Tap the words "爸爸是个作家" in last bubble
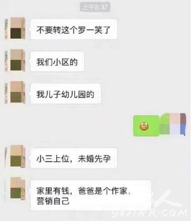 click(x=103, y=191)
